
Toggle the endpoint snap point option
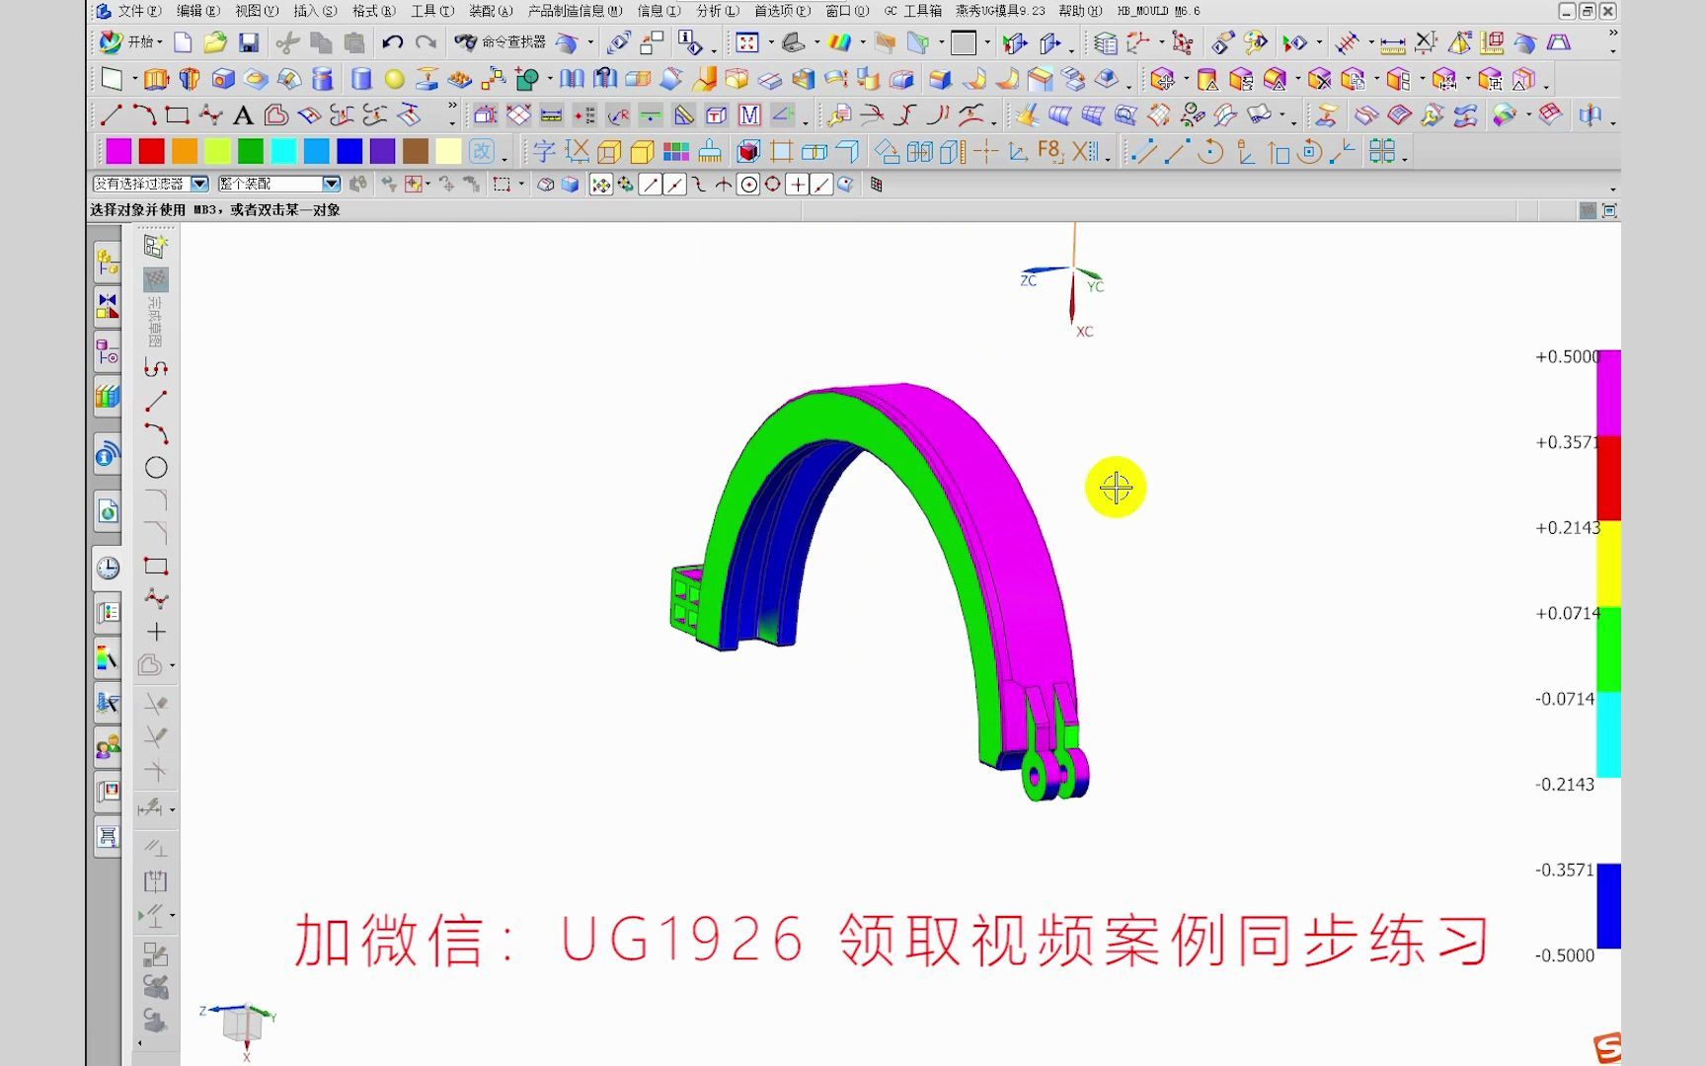(x=652, y=184)
